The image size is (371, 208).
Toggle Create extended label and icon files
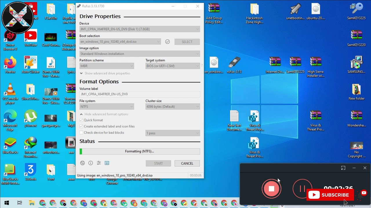[x=81, y=126]
